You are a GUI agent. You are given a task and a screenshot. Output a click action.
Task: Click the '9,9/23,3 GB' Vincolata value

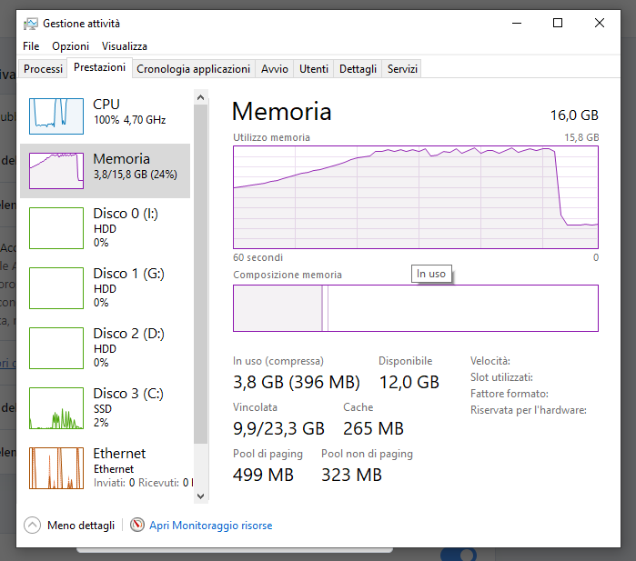[x=278, y=428]
